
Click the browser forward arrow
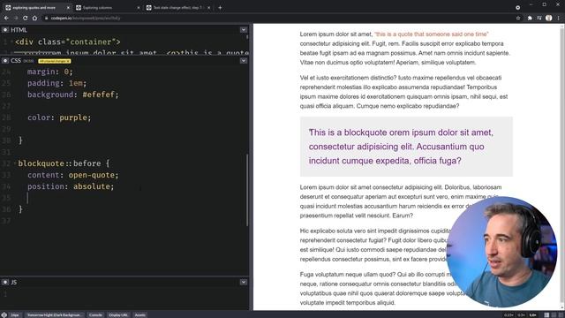pyautogui.click(x=16, y=18)
